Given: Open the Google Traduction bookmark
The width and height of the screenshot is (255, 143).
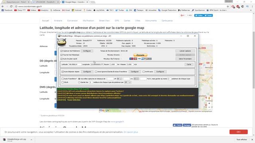Looking at the screenshot, I should 167,10.
